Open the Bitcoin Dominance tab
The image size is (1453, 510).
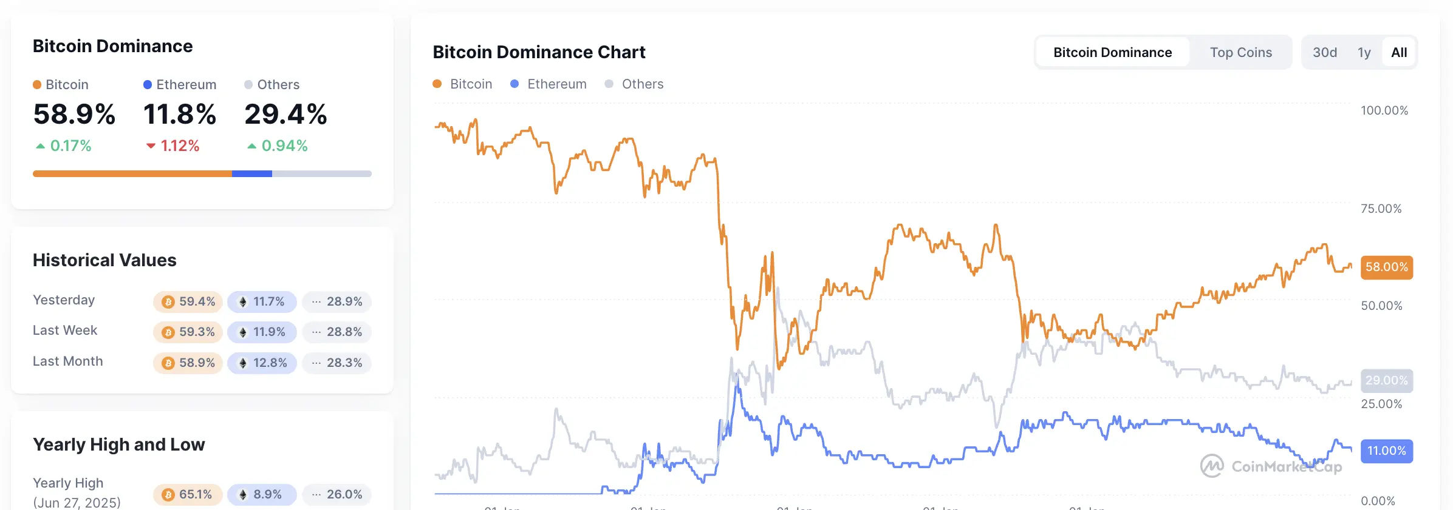pyautogui.click(x=1113, y=52)
